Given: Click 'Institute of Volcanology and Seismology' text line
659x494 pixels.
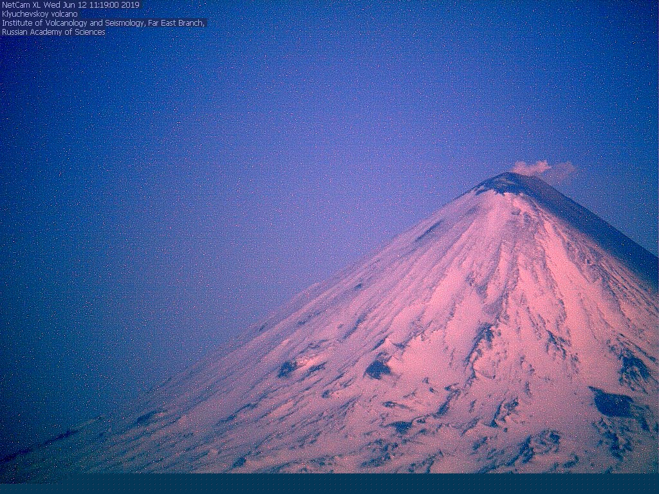Looking at the screenshot, I should tap(104, 23).
